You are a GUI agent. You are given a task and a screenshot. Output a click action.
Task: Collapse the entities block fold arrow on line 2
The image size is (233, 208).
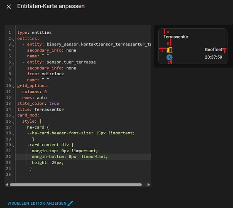(13, 40)
